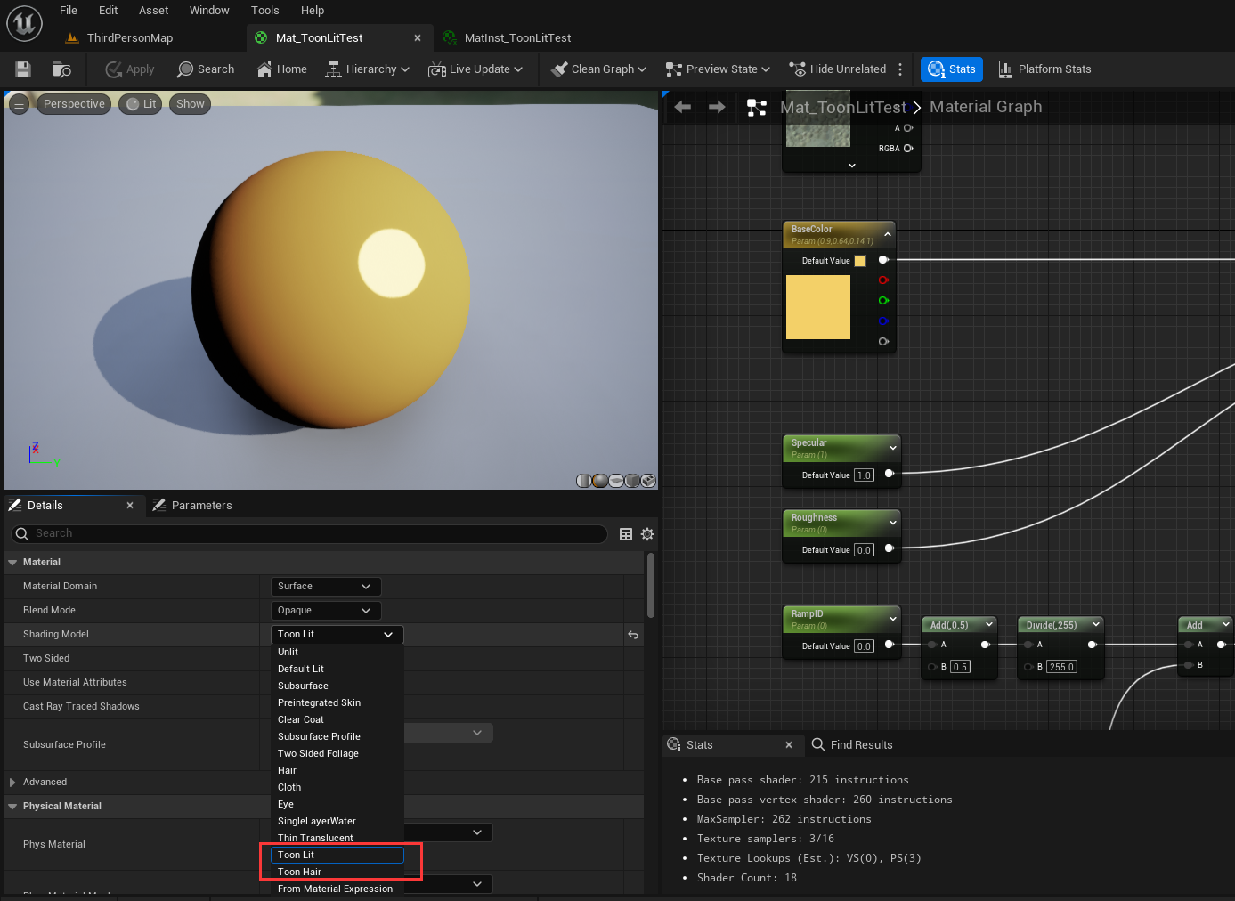Open the material graph Search
The image size is (1235, 901).
(x=206, y=69)
